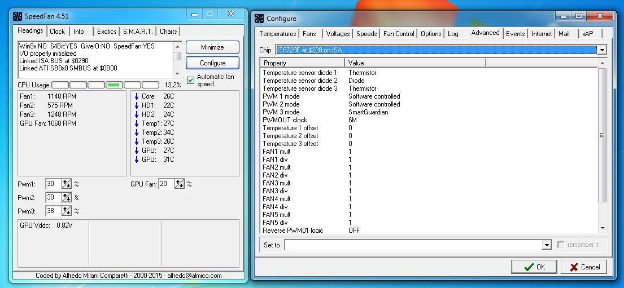Enable the remember it checkbox

point(561,245)
